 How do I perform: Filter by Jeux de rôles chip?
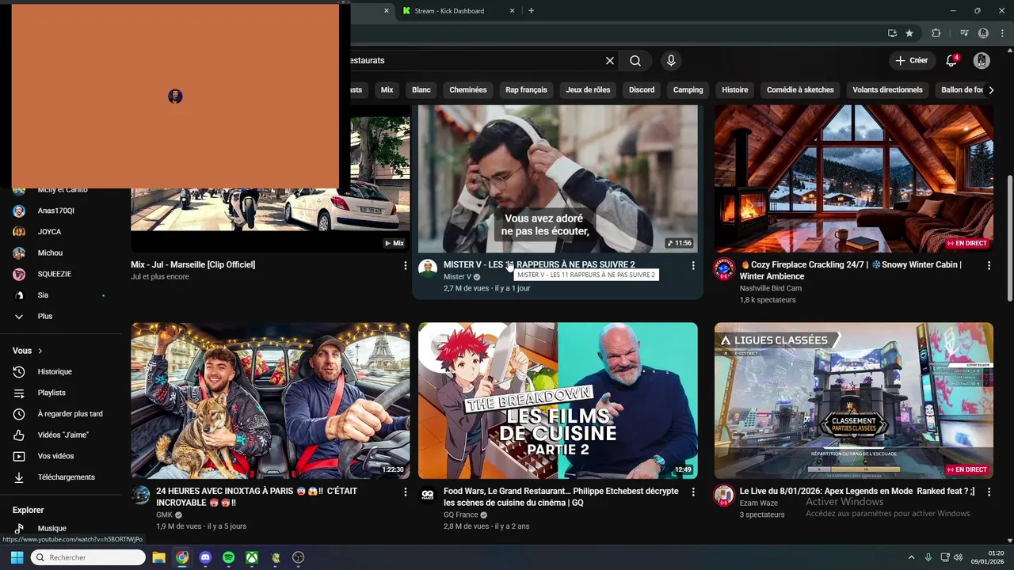point(588,90)
